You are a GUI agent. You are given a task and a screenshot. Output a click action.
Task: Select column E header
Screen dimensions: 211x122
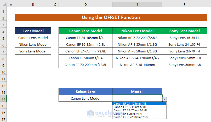(x=137, y=5)
